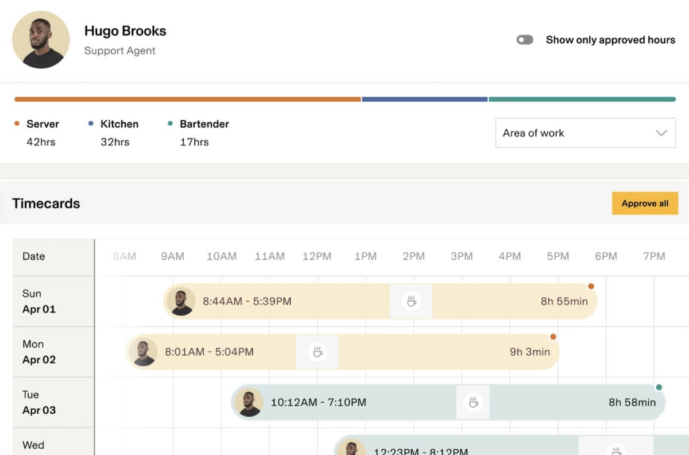Select the Sun Apr 01 date row
Image resolution: width=689 pixels, height=455 pixels.
[53, 302]
